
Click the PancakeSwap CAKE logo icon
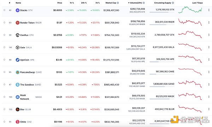click(18, 72)
